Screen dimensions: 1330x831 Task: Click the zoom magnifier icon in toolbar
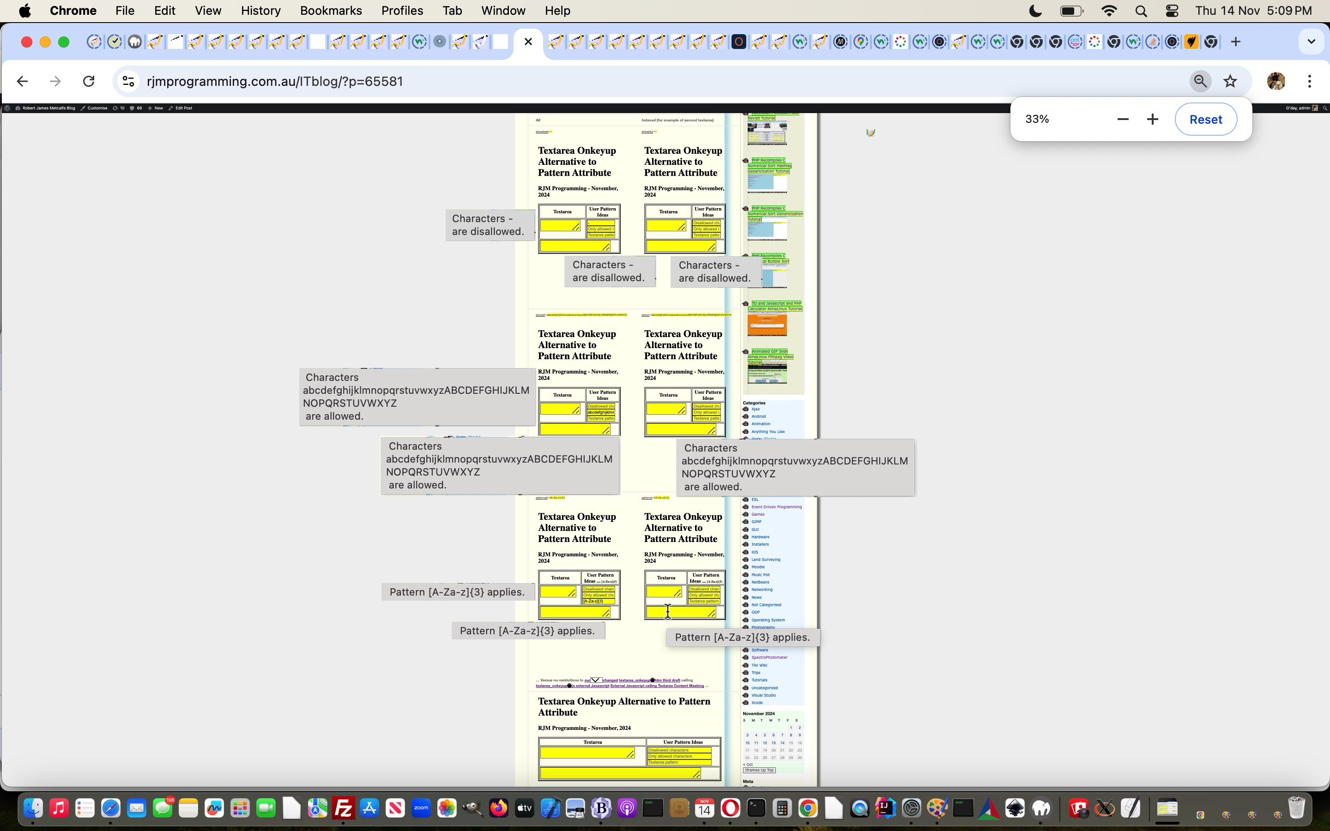click(1200, 80)
